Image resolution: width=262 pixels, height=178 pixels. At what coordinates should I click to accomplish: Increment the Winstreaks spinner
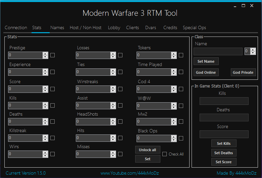[113, 87]
